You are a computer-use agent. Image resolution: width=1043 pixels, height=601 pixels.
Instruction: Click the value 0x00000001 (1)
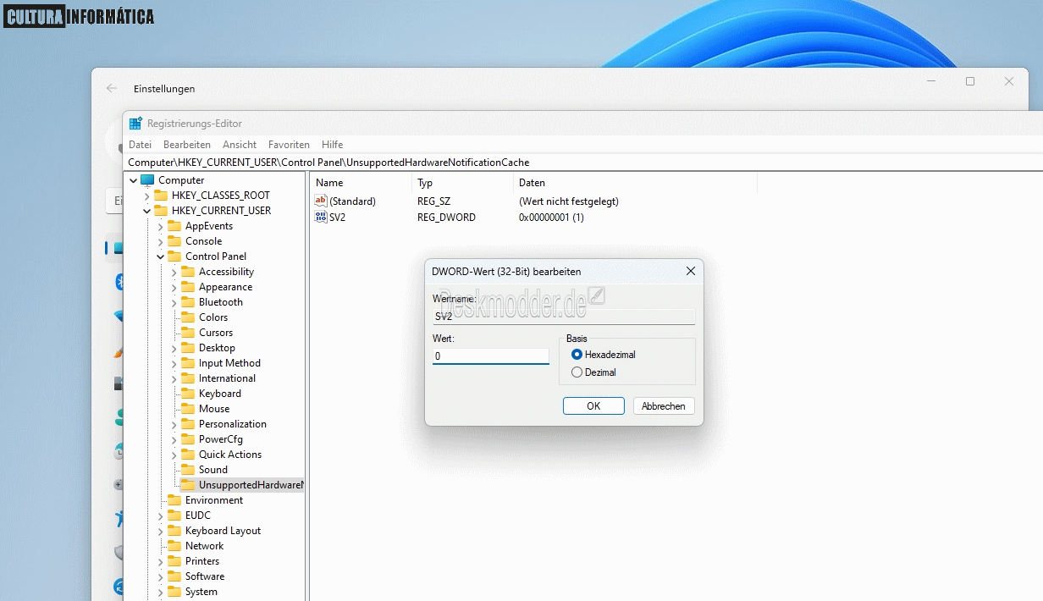(551, 218)
